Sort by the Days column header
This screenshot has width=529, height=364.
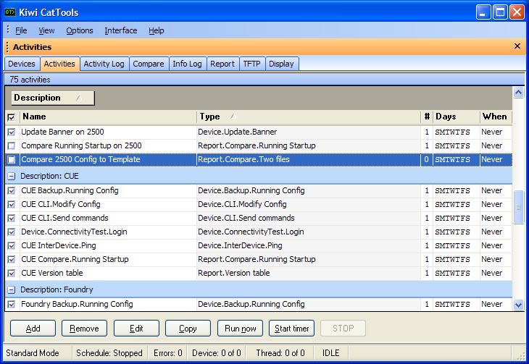(456, 117)
